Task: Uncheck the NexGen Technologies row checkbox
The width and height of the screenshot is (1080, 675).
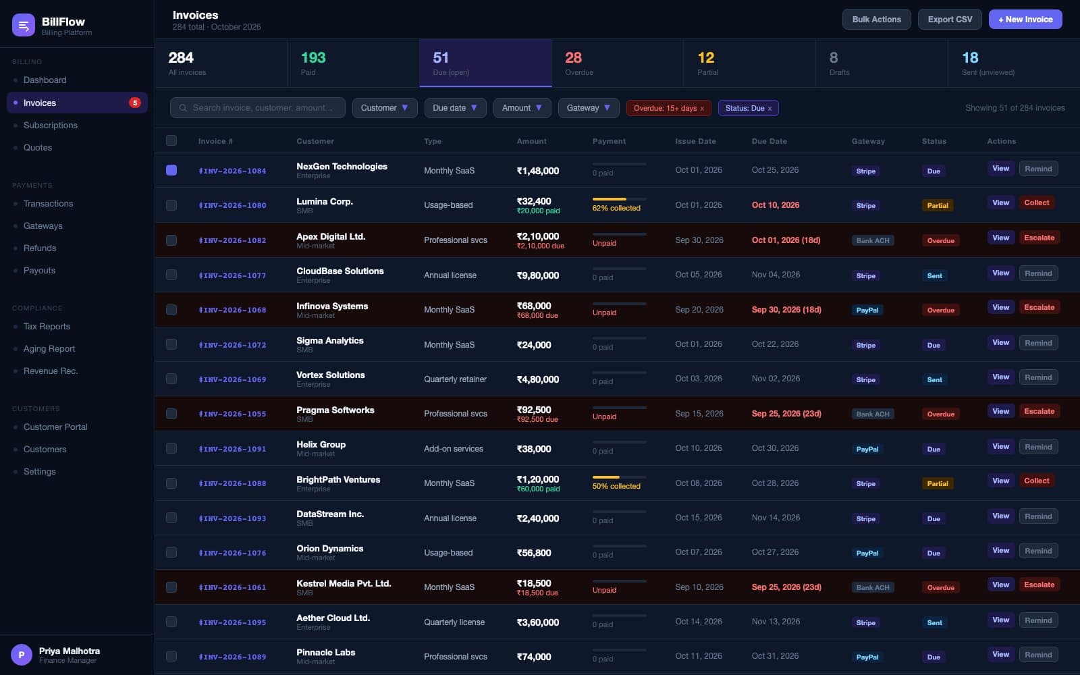Action: [171, 170]
